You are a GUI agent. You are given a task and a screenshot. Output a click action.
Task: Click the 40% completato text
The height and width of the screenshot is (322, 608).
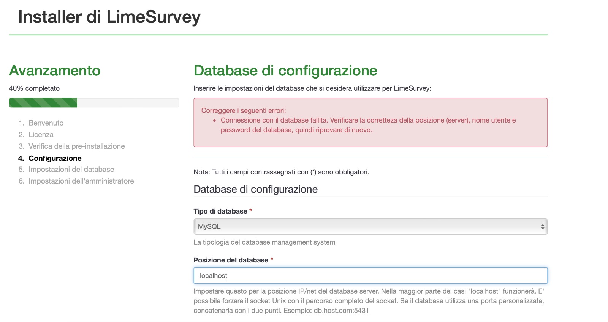pyautogui.click(x=35, y=88)
